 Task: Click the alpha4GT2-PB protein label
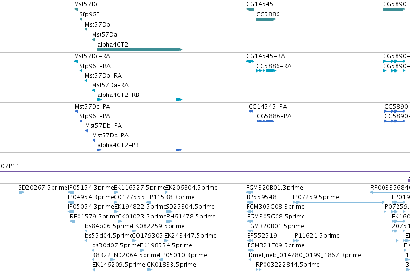coord(118,145)
